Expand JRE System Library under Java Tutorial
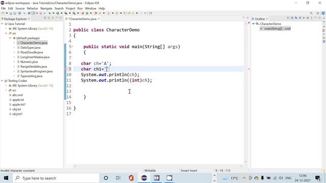Image resolution: width=326 pixels, height=183 pixels. click(x=6, y=28)
